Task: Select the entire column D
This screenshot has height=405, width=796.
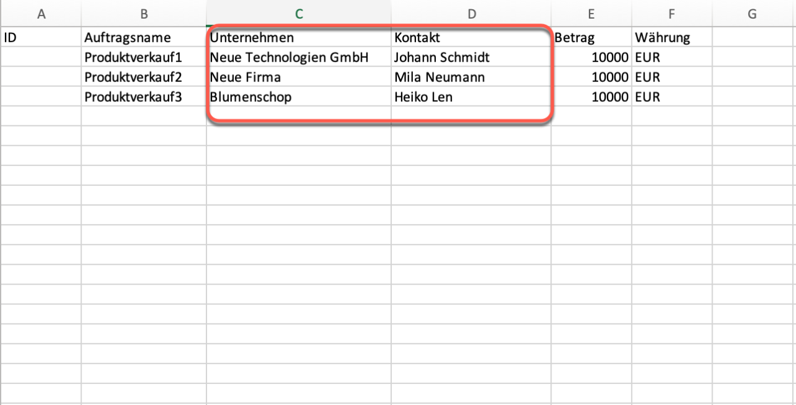Action: 471,14
